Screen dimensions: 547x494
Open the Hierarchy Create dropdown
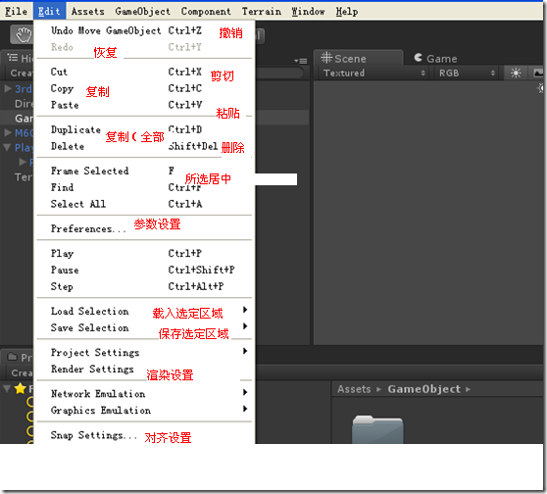click(21, 73)
